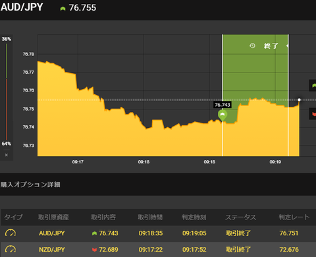Click the sentiment ratio vertical bar

7,92
